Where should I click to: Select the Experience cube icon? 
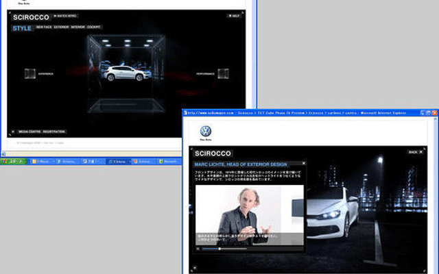point(30,74)
